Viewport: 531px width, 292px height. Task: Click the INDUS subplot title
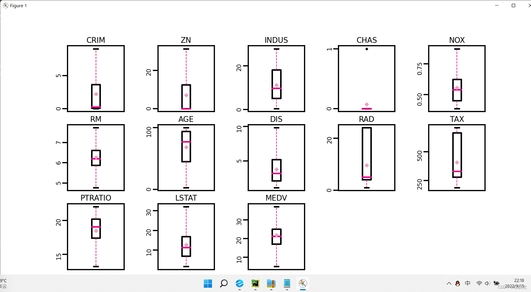pyautogui.click(x=276, y=40)
